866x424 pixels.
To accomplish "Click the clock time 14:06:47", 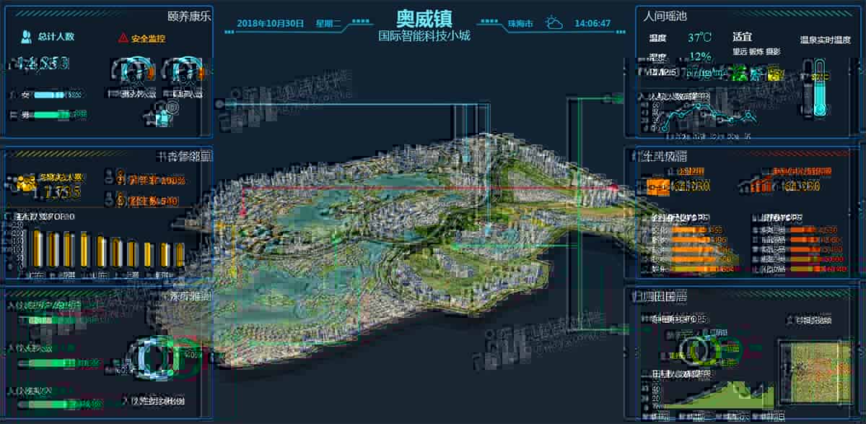I will pos(592,24).
